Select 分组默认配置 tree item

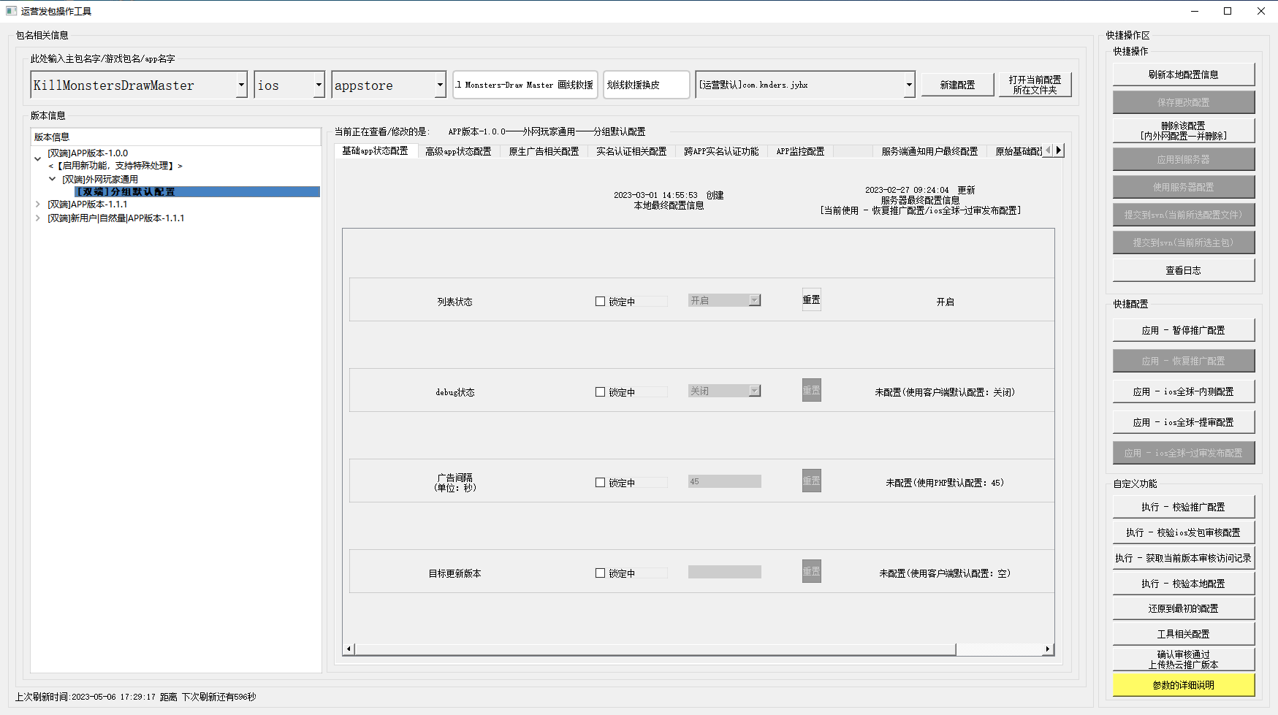pos(197,191)
